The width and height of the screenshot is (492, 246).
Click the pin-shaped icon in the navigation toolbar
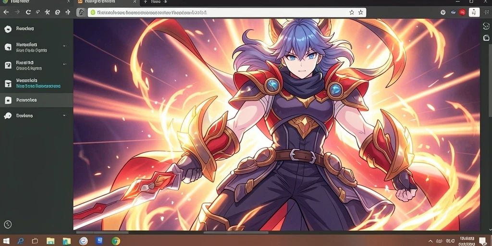pyautogui.click(x=68, y=12)
